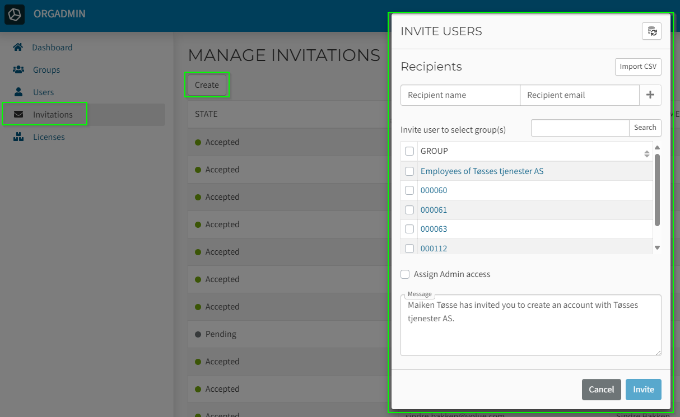The height and width of the screenshot is (417, 680).
Task: Click the Recipient email input field
Action: point(580,95)
